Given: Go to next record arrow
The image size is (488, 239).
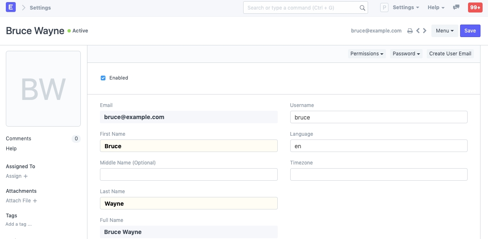Looking at the screenshot, I should 425,31.
